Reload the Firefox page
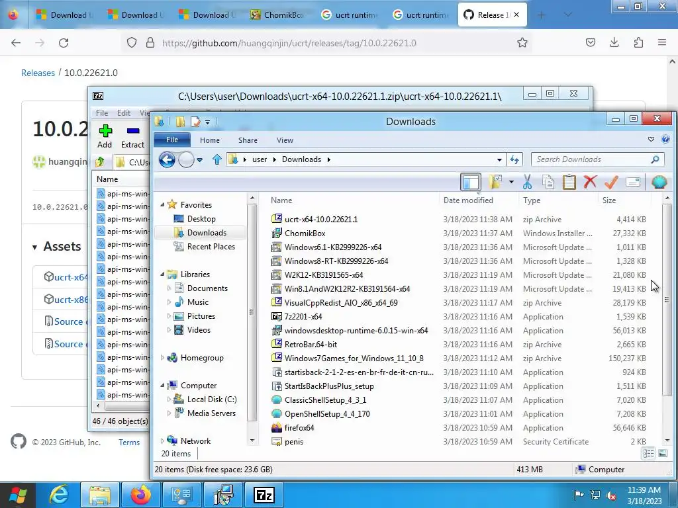Screen dimensions: 678x508 pyautogui.click(x=64, y=43)
